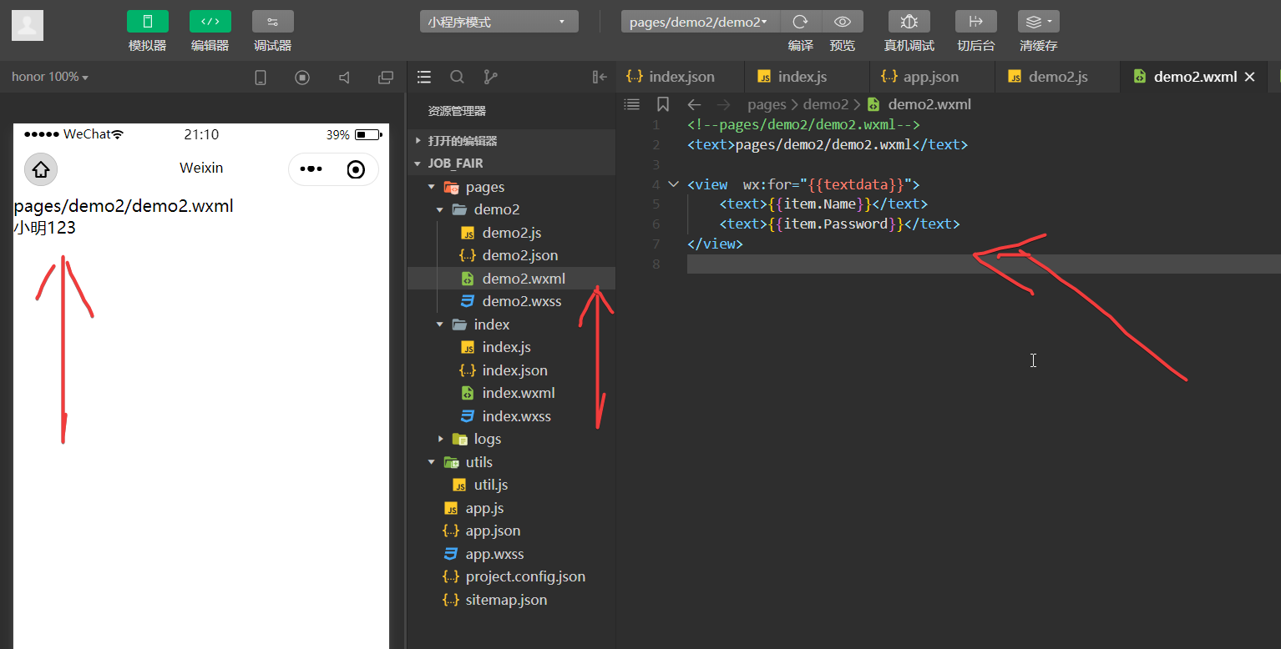Open the pages/demo2/demo2 compile mode dropdown
Viewport: 1281px width, 649px height.
tap(700, 22)
